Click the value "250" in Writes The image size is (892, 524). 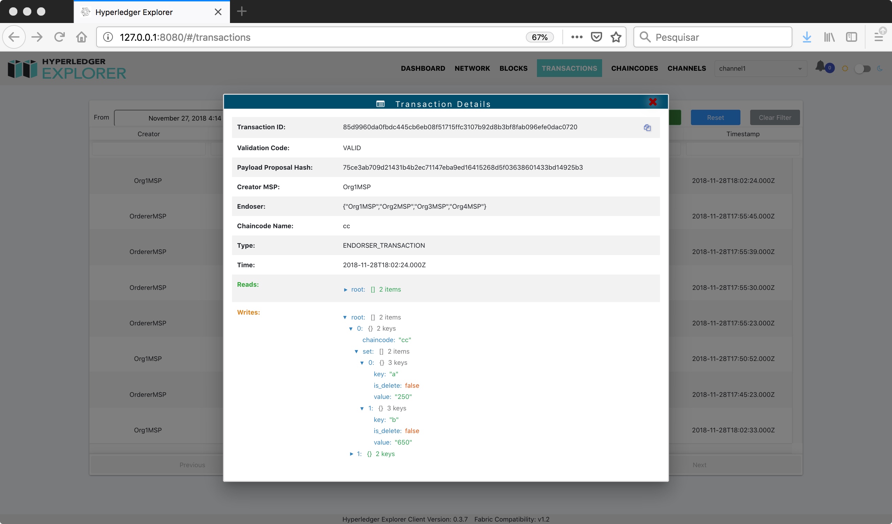[403, 397]
